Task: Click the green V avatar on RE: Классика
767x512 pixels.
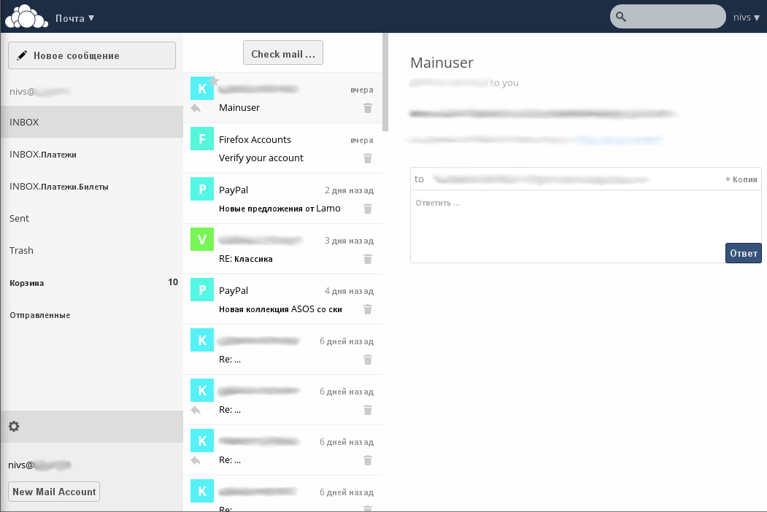Action: coord(201,238)
